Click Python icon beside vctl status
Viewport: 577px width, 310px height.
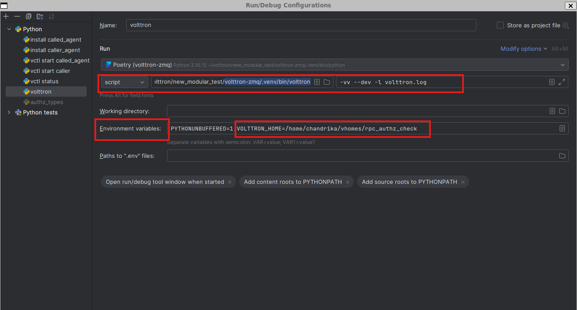[x=26, y=81]
